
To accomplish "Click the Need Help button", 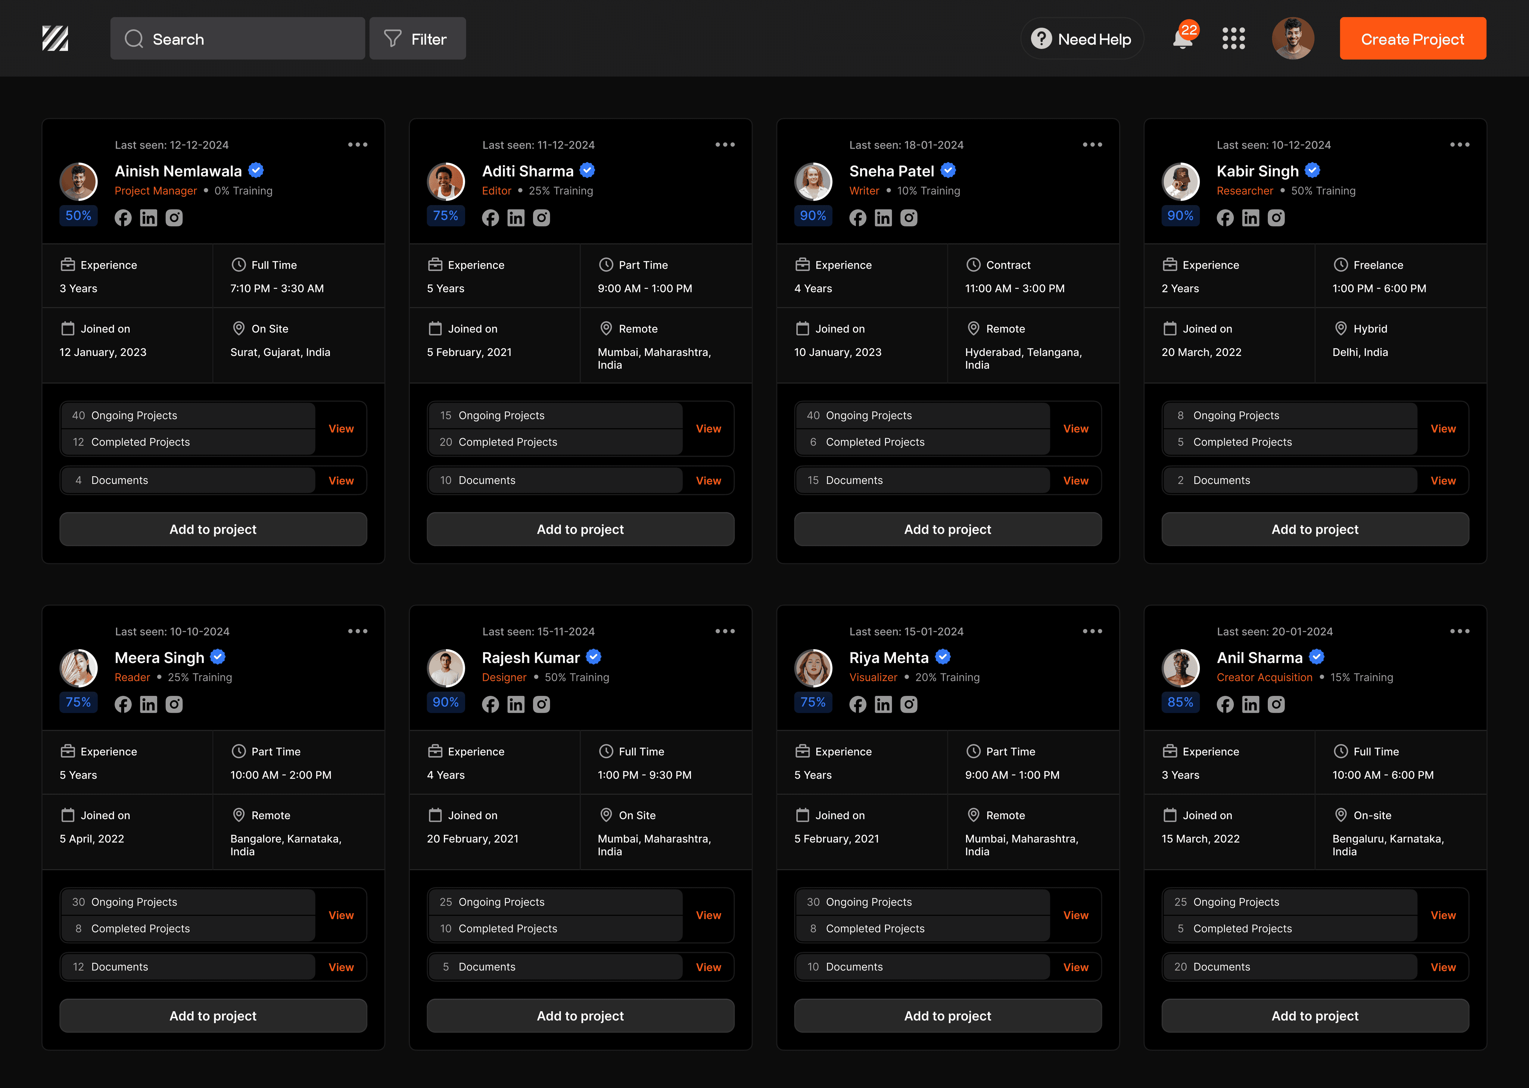I will point(1082,39).
